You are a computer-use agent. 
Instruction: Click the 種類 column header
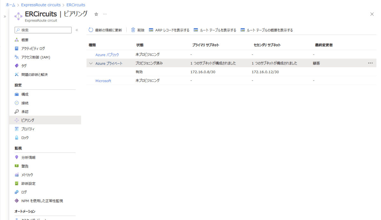point(92,45)
